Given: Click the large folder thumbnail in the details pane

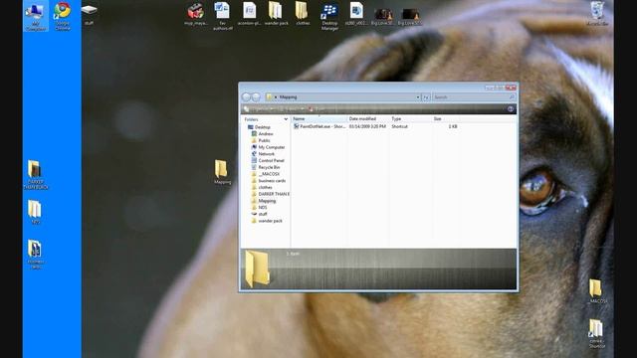Looking at the screenshot, I should point(257,268).
